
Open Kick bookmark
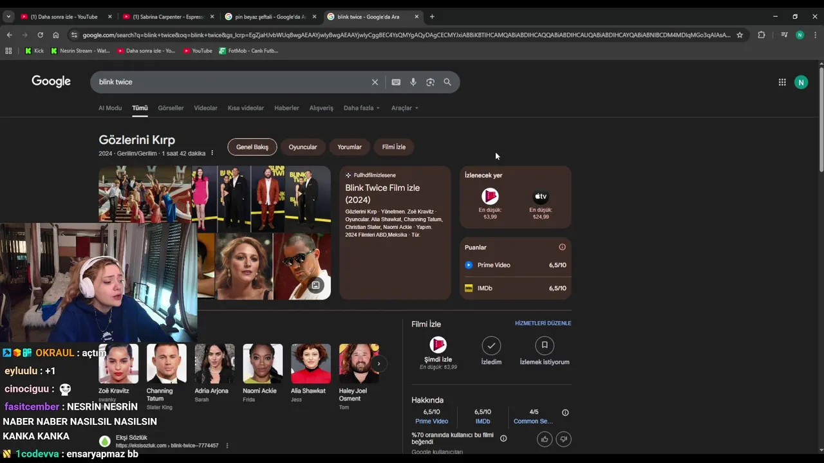tap(34, 51)
